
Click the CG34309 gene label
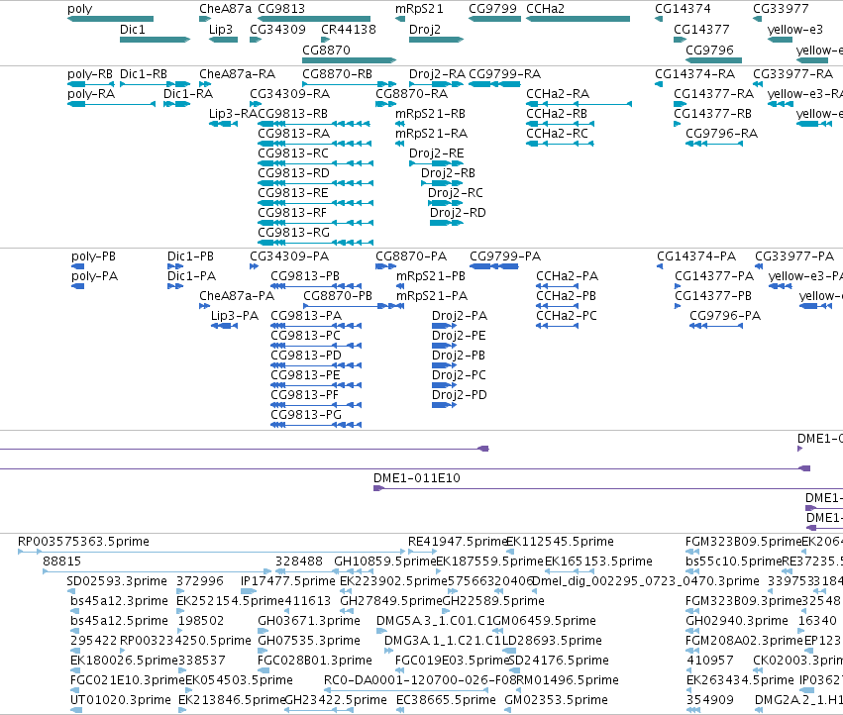pos(277,29)
